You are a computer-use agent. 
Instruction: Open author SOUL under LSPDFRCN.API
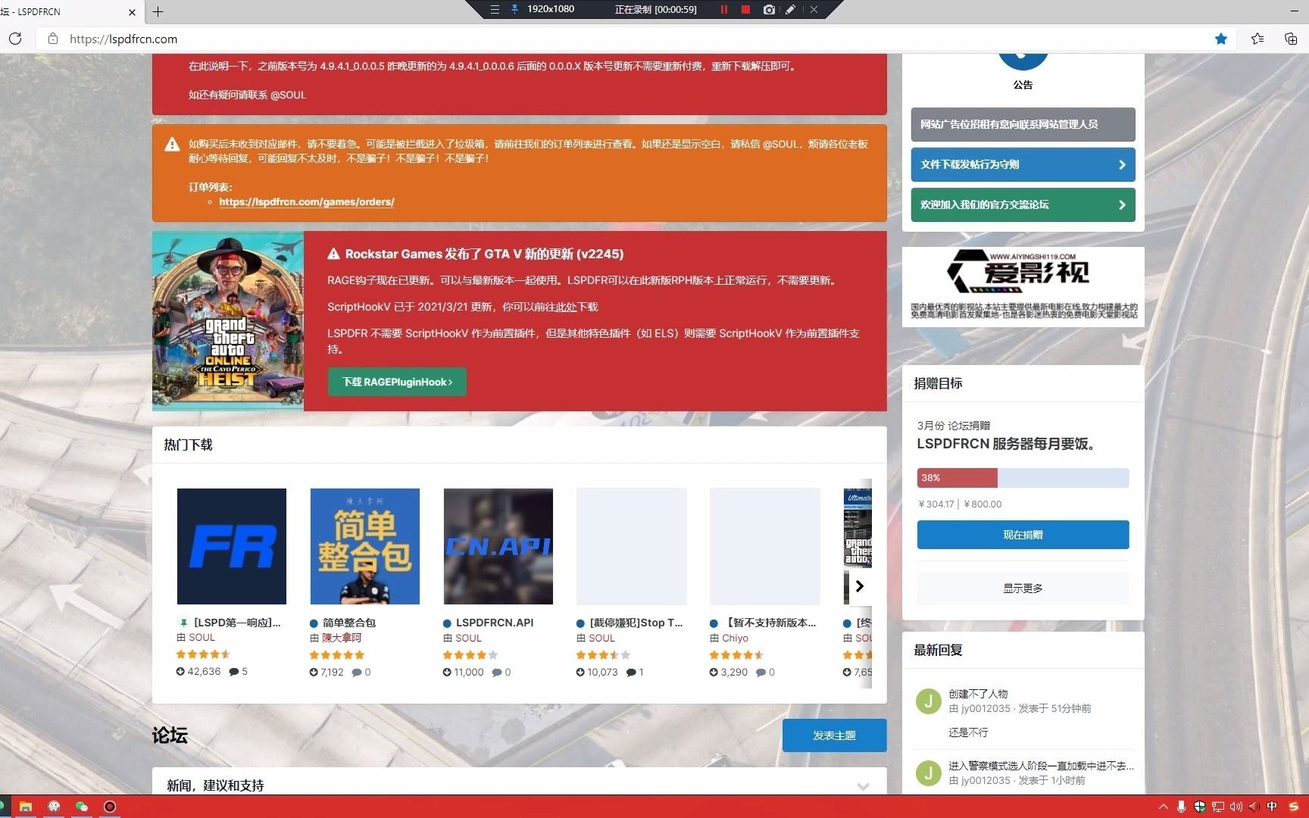click(468, 638)
